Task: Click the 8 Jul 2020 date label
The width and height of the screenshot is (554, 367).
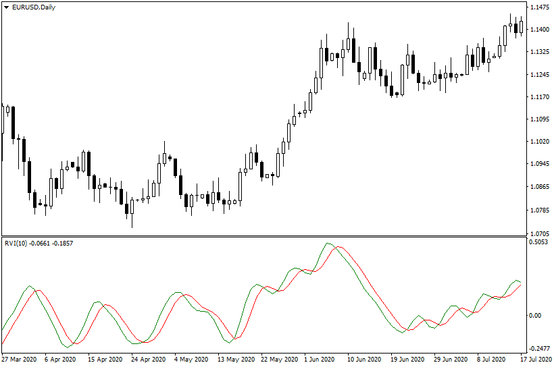Action: [491, 360]
